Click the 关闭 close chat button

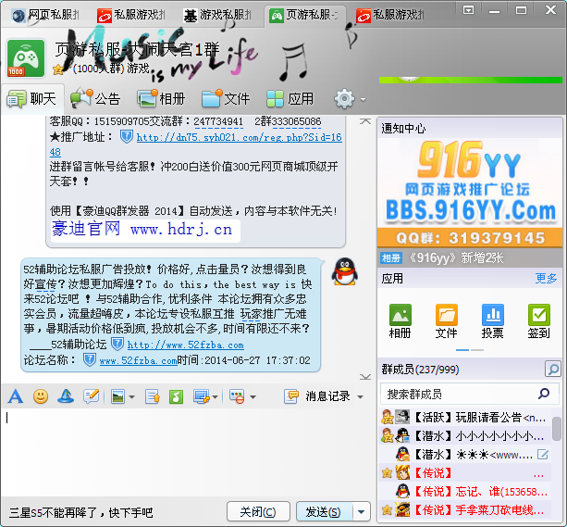(x=256, y=512)
